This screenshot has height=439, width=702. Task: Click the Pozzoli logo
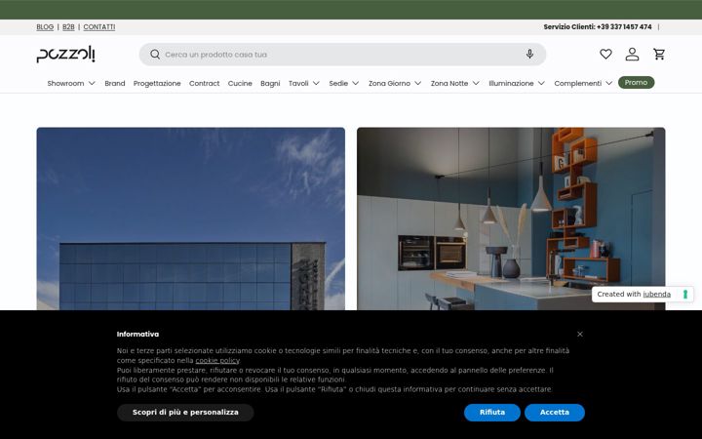click(66, 55)
